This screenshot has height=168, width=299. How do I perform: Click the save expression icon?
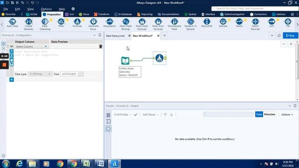(11, 64)
